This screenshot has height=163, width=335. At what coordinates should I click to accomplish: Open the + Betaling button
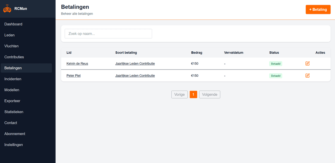(x=318, y=9)
